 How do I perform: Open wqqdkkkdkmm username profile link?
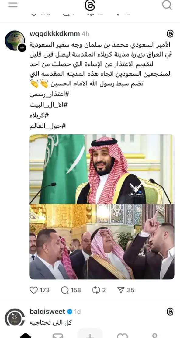(55, 34)
